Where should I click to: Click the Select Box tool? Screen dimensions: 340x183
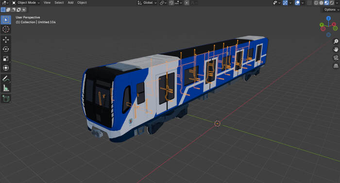coord(6,20)
